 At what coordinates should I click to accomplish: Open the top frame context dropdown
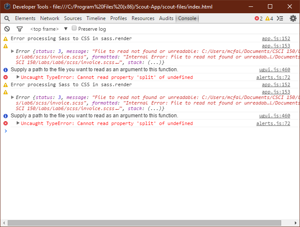pyautogui.click(x=49, y=29)
